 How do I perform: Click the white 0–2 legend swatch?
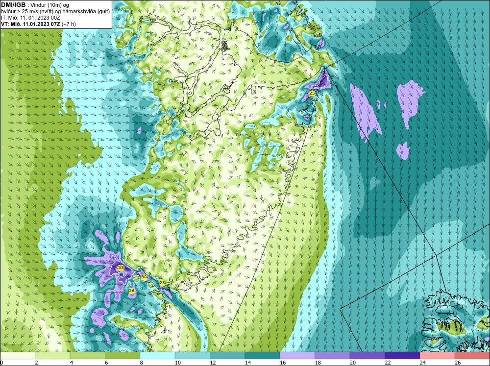coord(18,356)
